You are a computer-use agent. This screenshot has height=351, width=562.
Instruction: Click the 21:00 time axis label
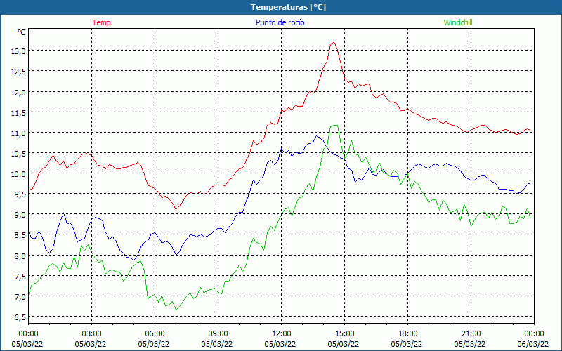click(x=471, y=334)
